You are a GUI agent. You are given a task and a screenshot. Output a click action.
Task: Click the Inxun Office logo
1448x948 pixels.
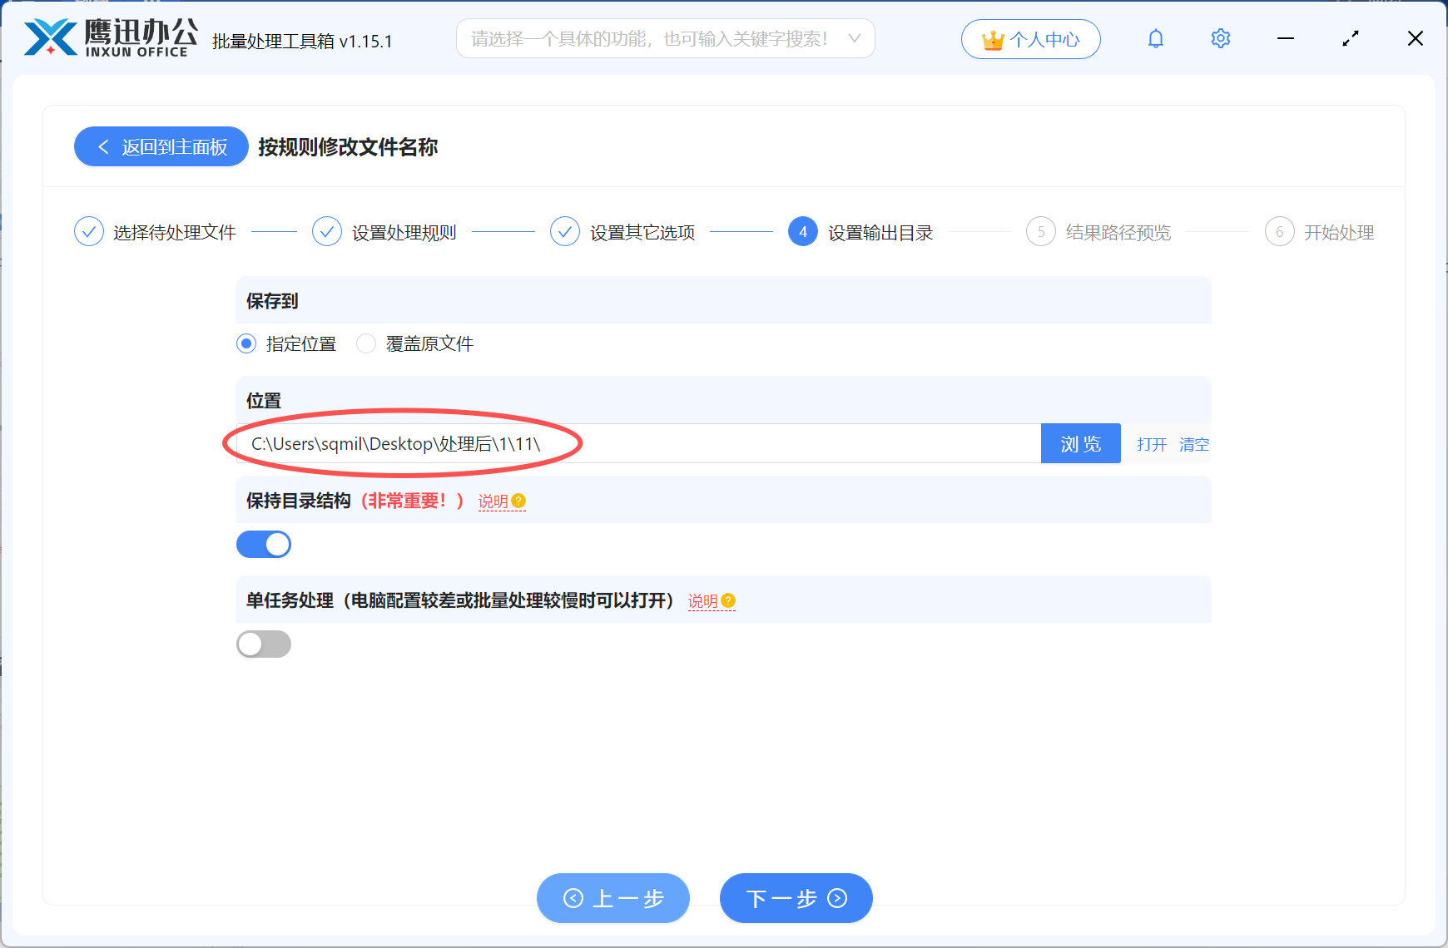coord(111,38)
